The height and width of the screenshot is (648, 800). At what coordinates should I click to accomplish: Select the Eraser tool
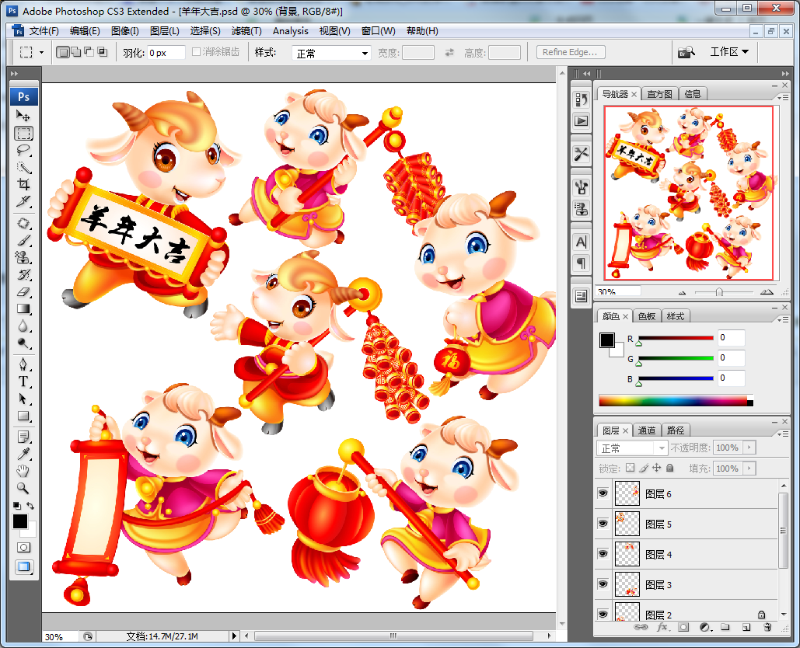tap(23, 291)
